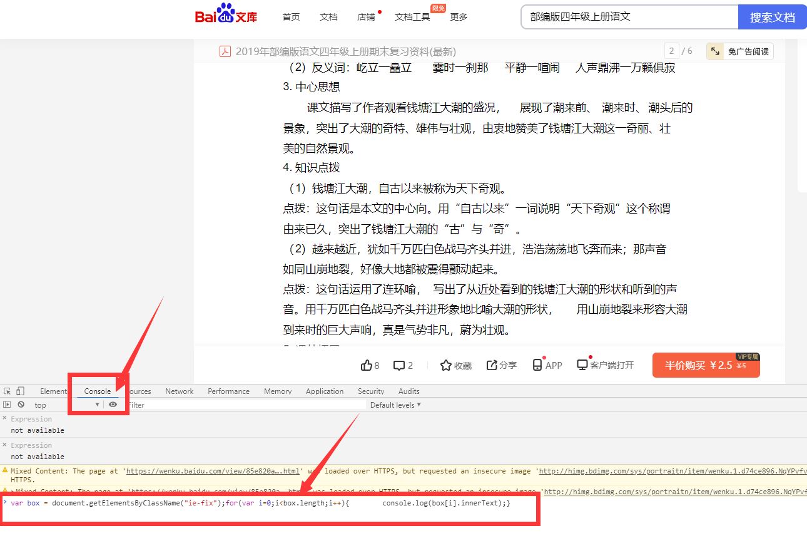Expand the 更多 navigation dropdown

(x=459, y=18)
